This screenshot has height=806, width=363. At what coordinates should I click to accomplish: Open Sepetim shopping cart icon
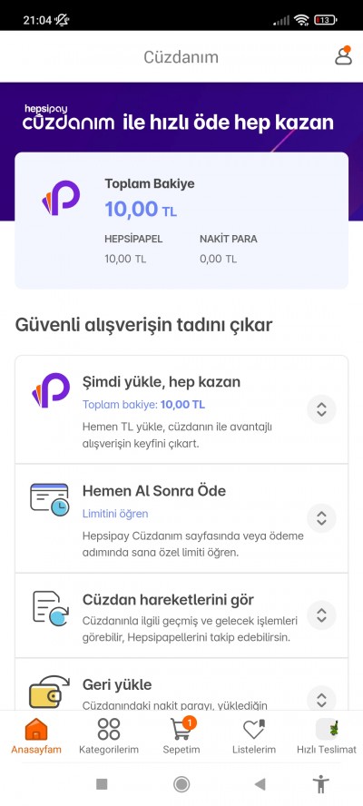pos(181,728)
